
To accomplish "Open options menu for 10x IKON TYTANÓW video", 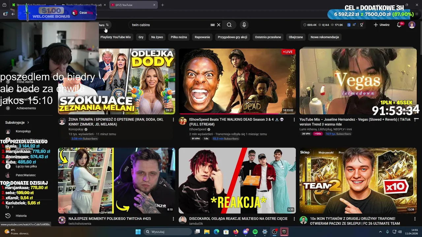I will click(415, 219).
